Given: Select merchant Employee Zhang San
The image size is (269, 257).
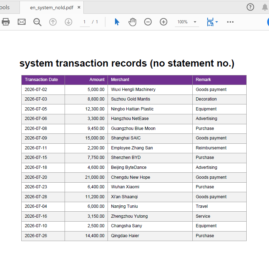Looking at the screenshot, I should tap(132, 148).
